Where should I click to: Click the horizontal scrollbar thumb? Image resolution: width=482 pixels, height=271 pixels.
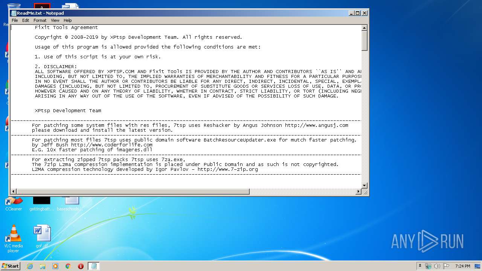(133, 192)
